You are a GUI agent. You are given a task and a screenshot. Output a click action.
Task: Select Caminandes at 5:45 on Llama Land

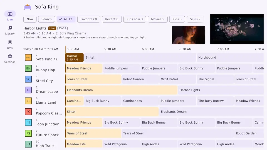(x=140, y=101)
